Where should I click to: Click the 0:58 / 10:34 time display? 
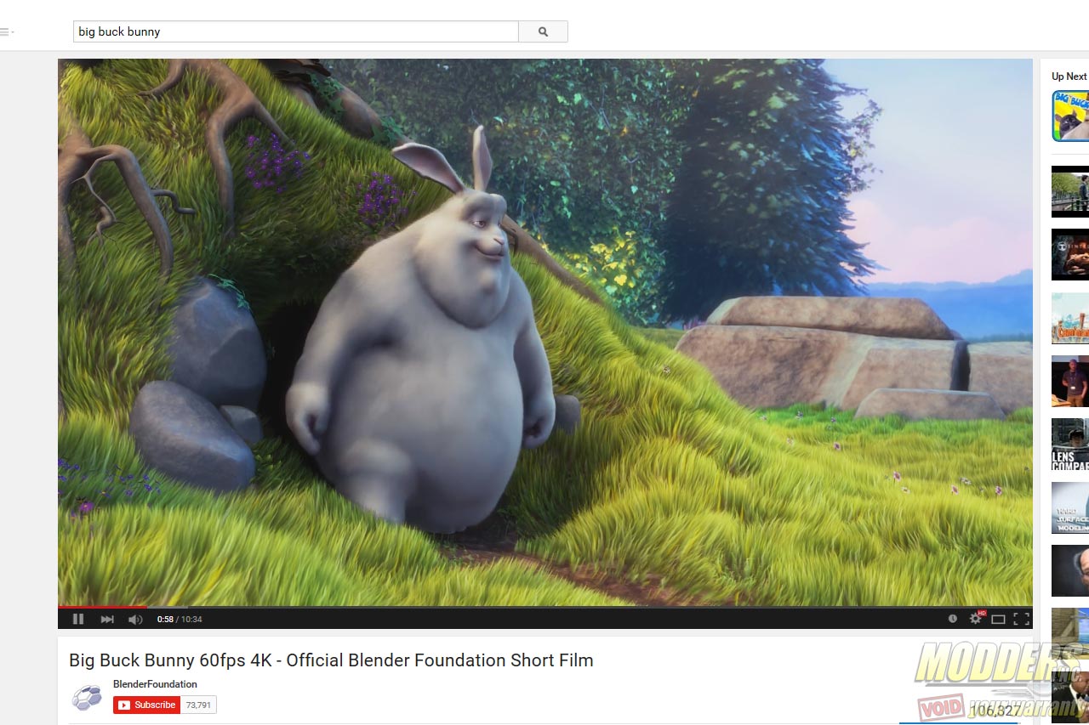180,619
